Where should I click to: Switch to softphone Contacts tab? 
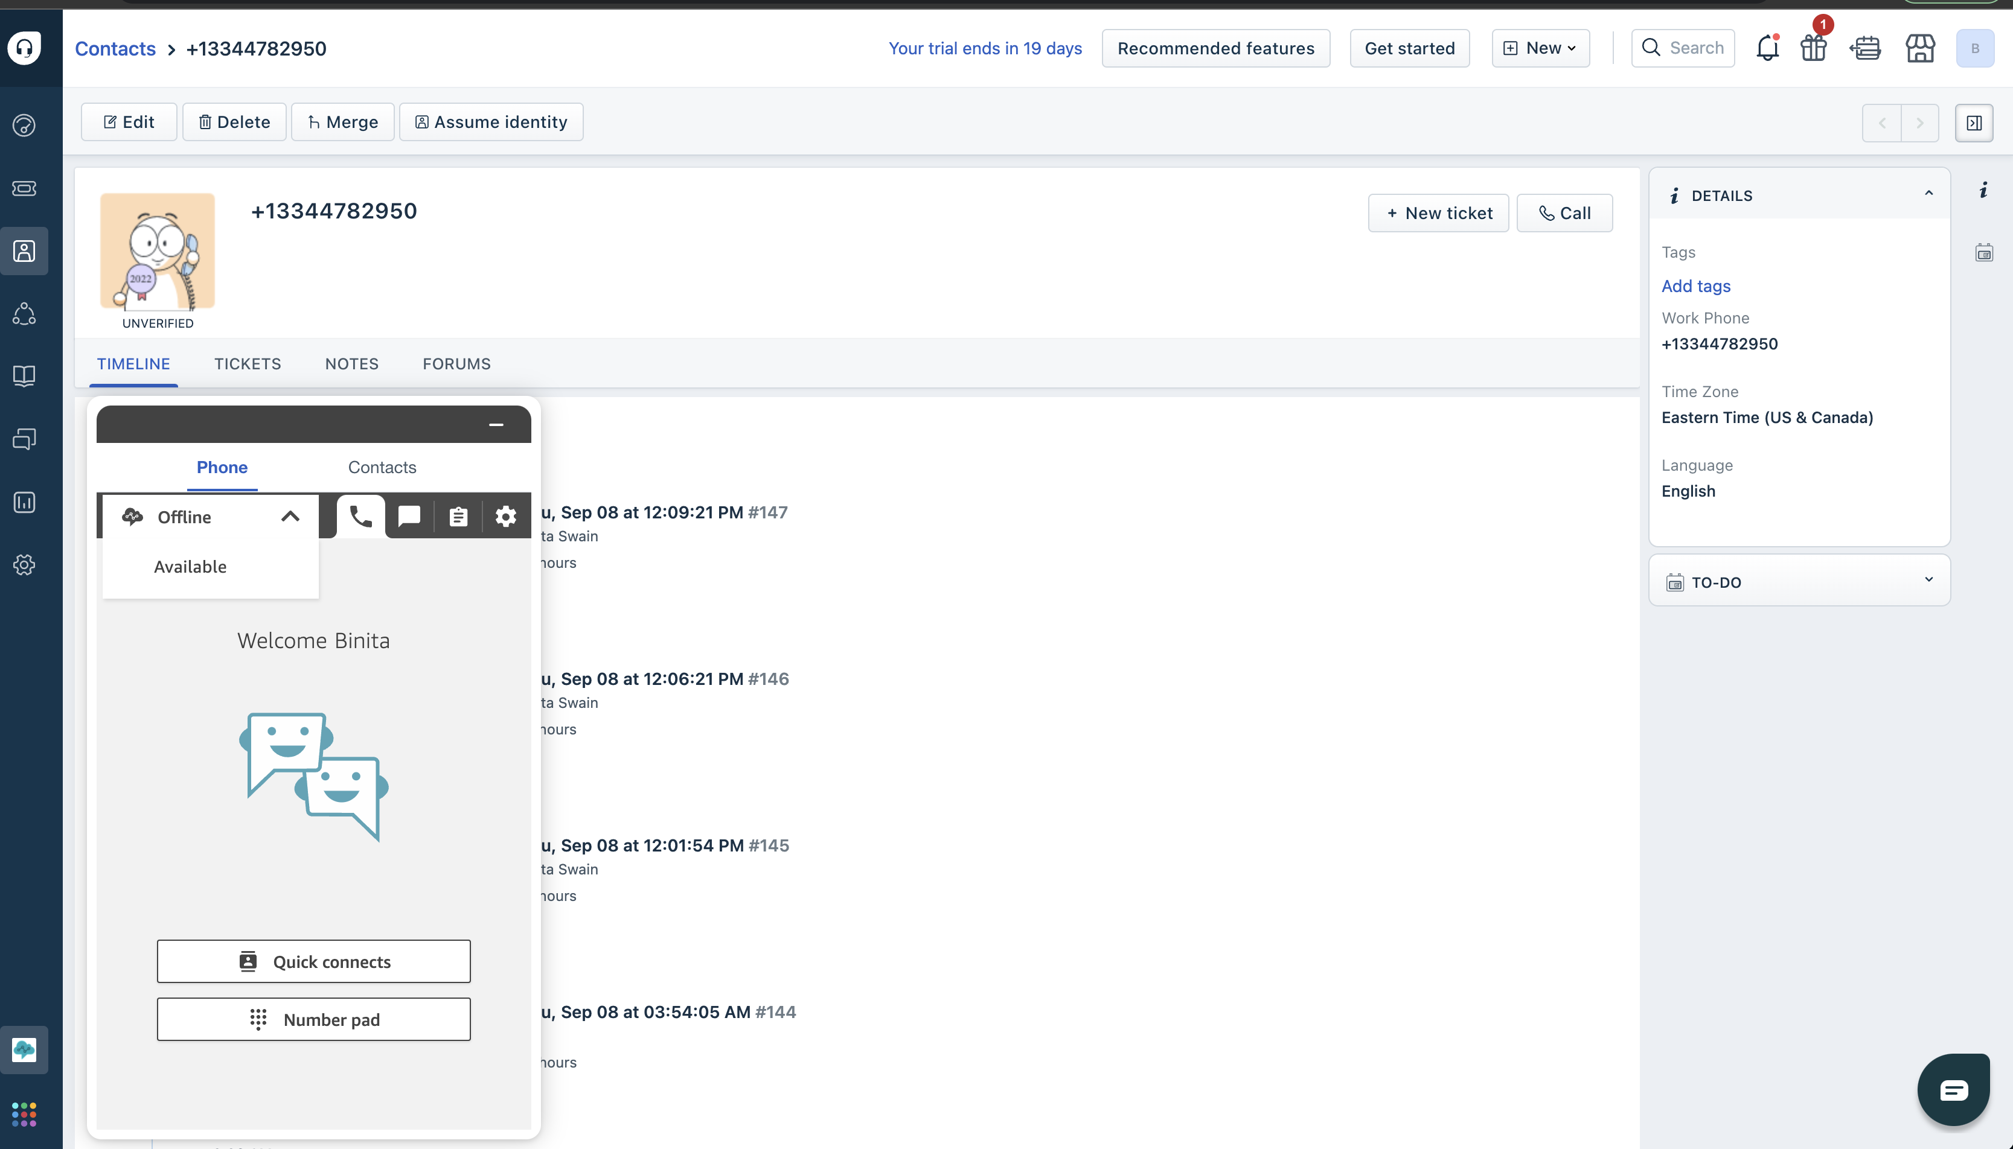coord(382,467)
